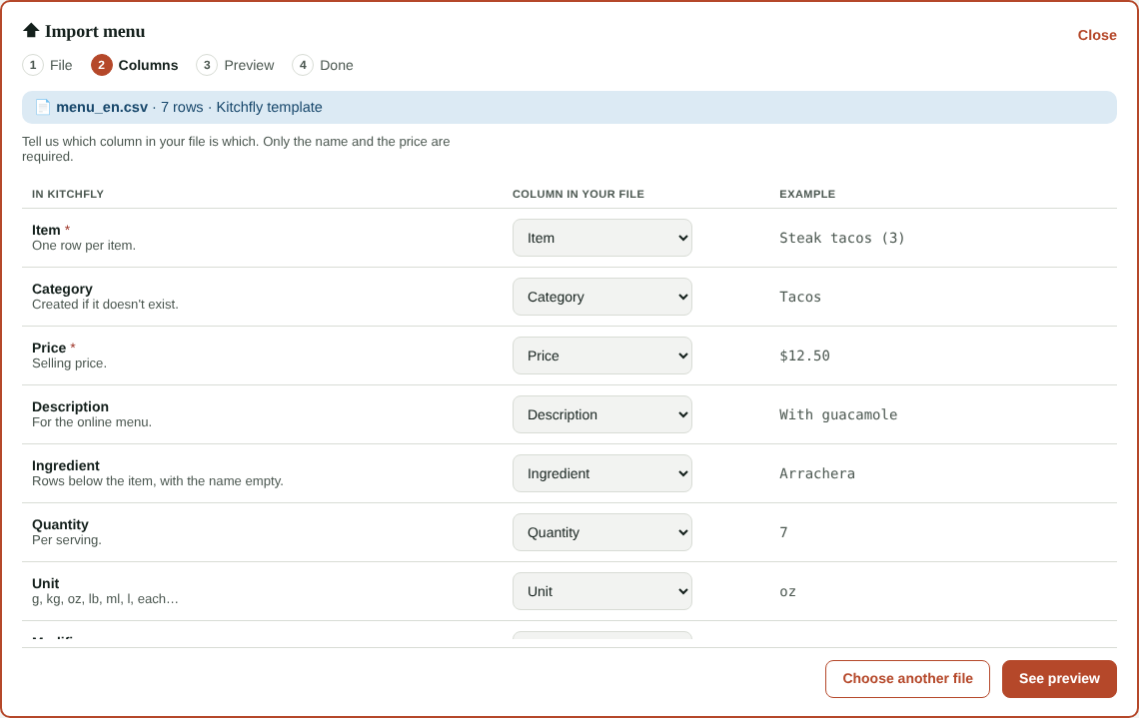Click the See preview button

(x=1059, y=679)
